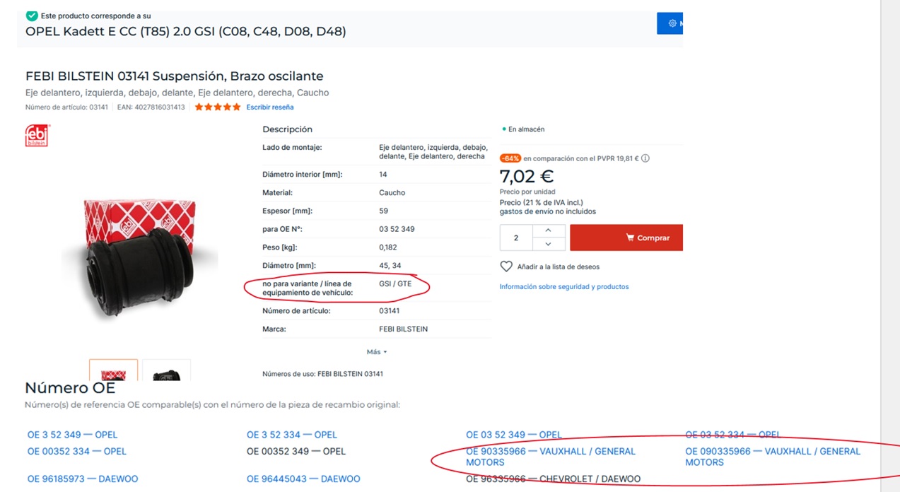This screenshot has width=900, height=492.
Task: Select the second product thumbnail
Action: (167, 370)
